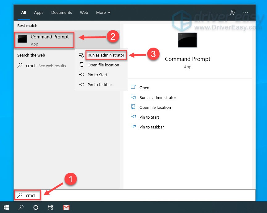267x213 pixels.
Task: Click Open in the right details pane
Action: pyautogui.click(x=144, y=88)
